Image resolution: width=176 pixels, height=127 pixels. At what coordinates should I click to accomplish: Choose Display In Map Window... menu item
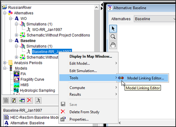pyautogui.click(x=89, y=56)
